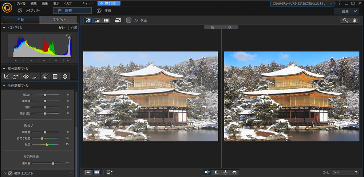Viewport: 364px width, 177px height.
Task: Open the secondary monitor display icon
Action: (x=118, y=20)
